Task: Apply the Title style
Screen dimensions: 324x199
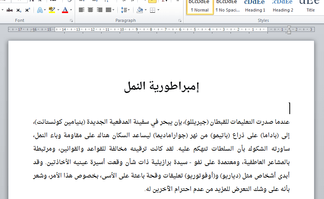Action: (311, 7)
